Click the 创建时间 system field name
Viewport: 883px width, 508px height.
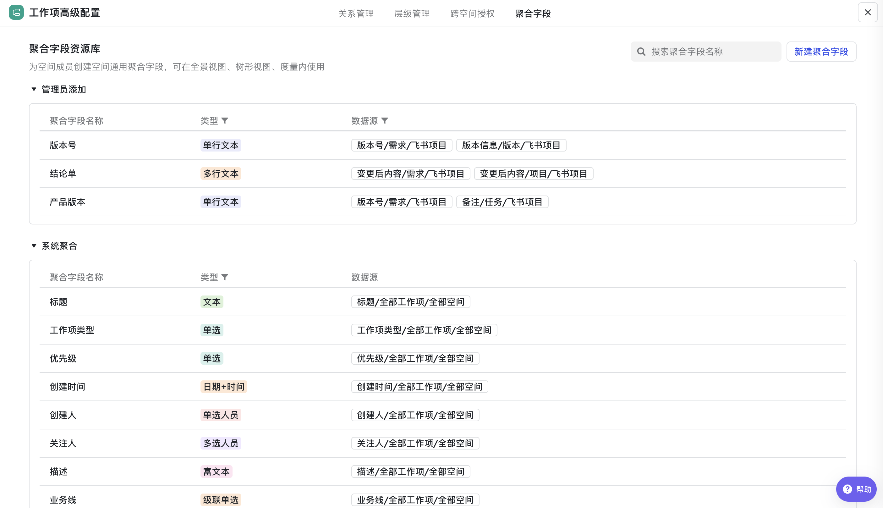click(68, 387)
